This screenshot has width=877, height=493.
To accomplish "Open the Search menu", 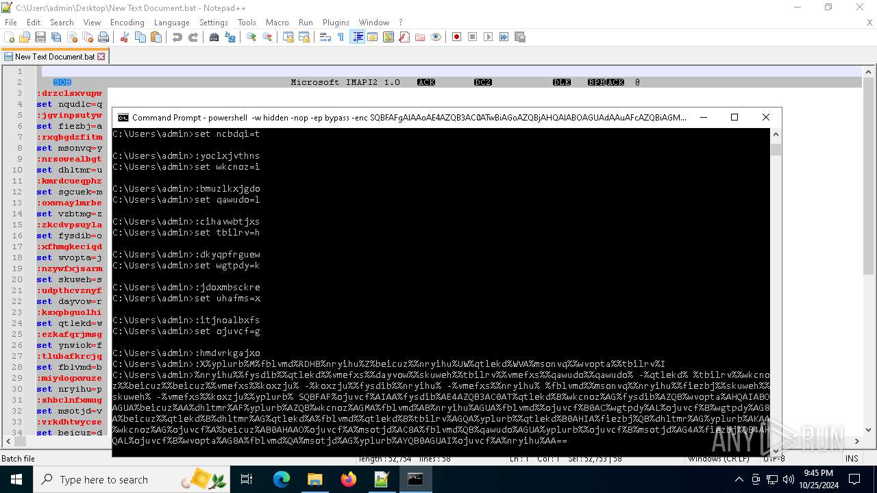I will 62,23.
